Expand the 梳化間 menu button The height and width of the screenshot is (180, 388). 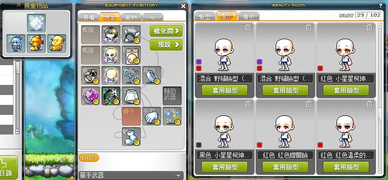[x=166, y=31]
